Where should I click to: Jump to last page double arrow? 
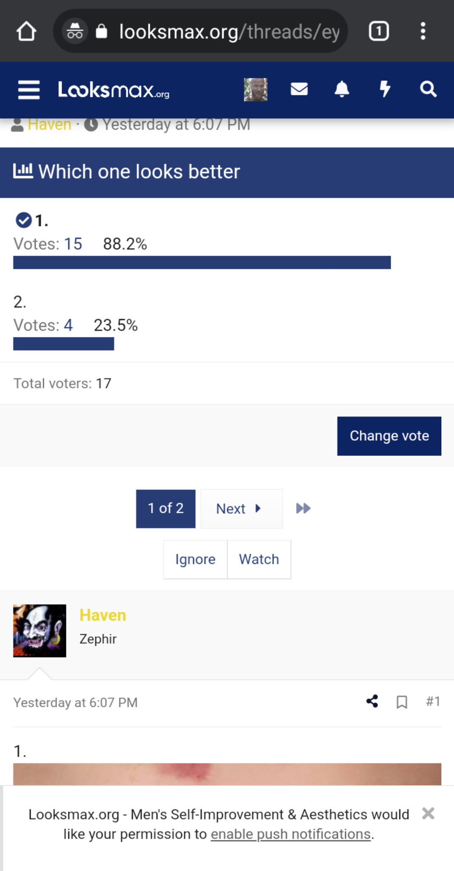pyautogui.click(x=303, y=508)
